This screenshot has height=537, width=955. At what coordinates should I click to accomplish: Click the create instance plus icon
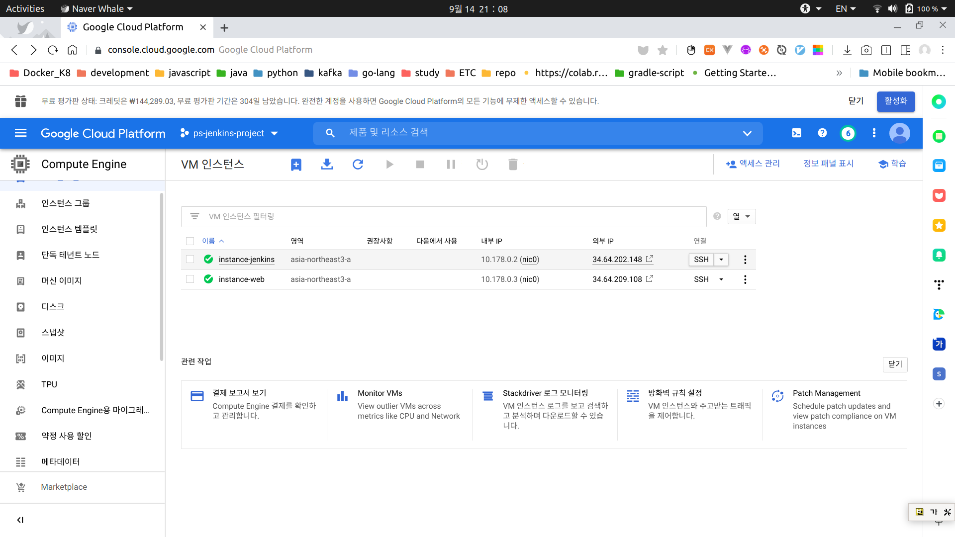tap(296, 165)
